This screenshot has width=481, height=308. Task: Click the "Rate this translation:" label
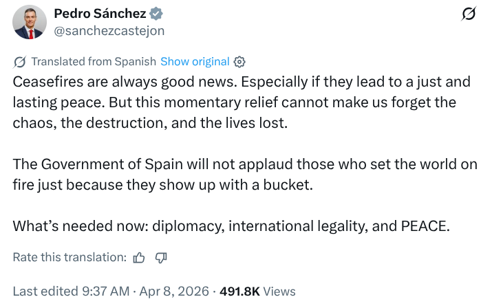[x=70, y=258]
